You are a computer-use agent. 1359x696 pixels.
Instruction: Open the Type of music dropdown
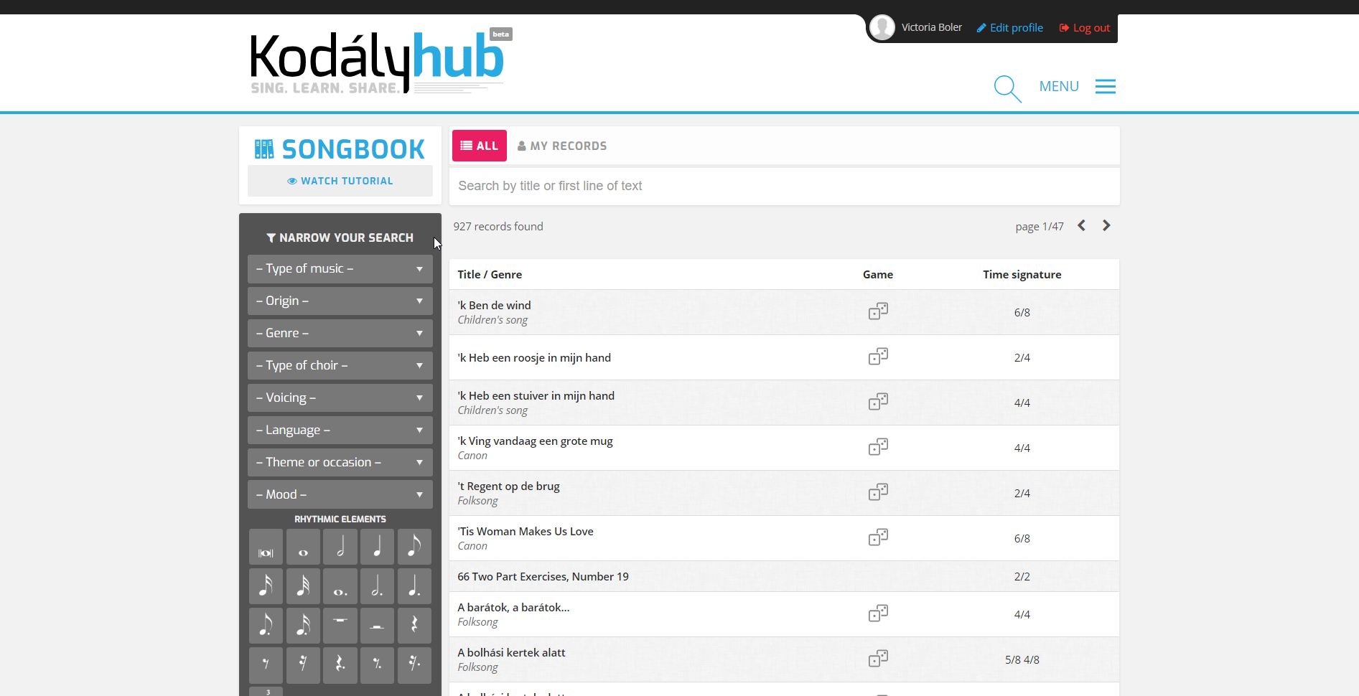(x=340, y=269)
